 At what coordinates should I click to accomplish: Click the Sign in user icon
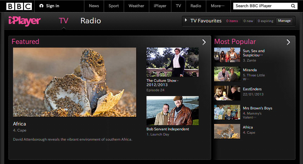(x=41, y=6)
